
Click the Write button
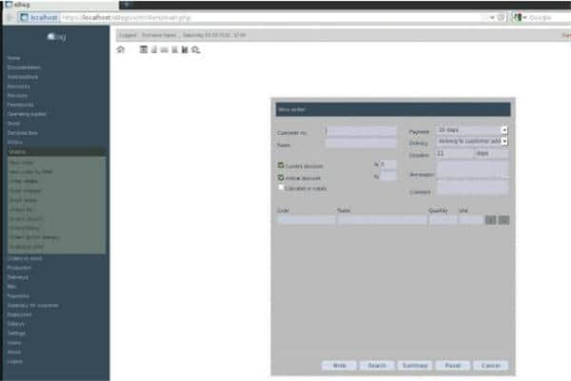click(340, 366)
